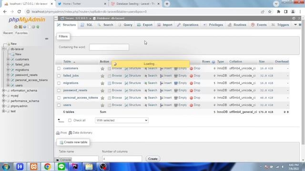Favorite the personal_access_tokens star icon
The width and height of the screenshot is (305, 171).
102,98
